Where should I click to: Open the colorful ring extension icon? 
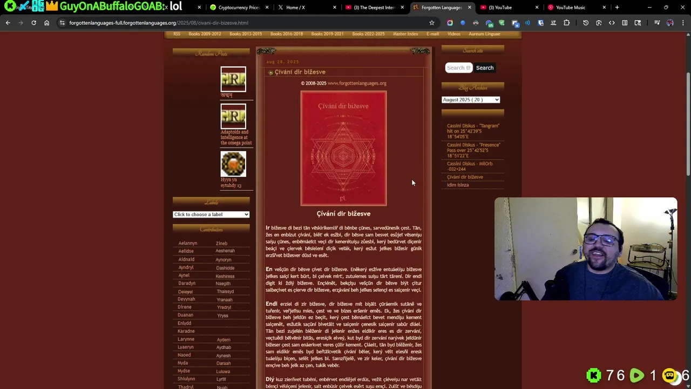[x=450, y=23]
